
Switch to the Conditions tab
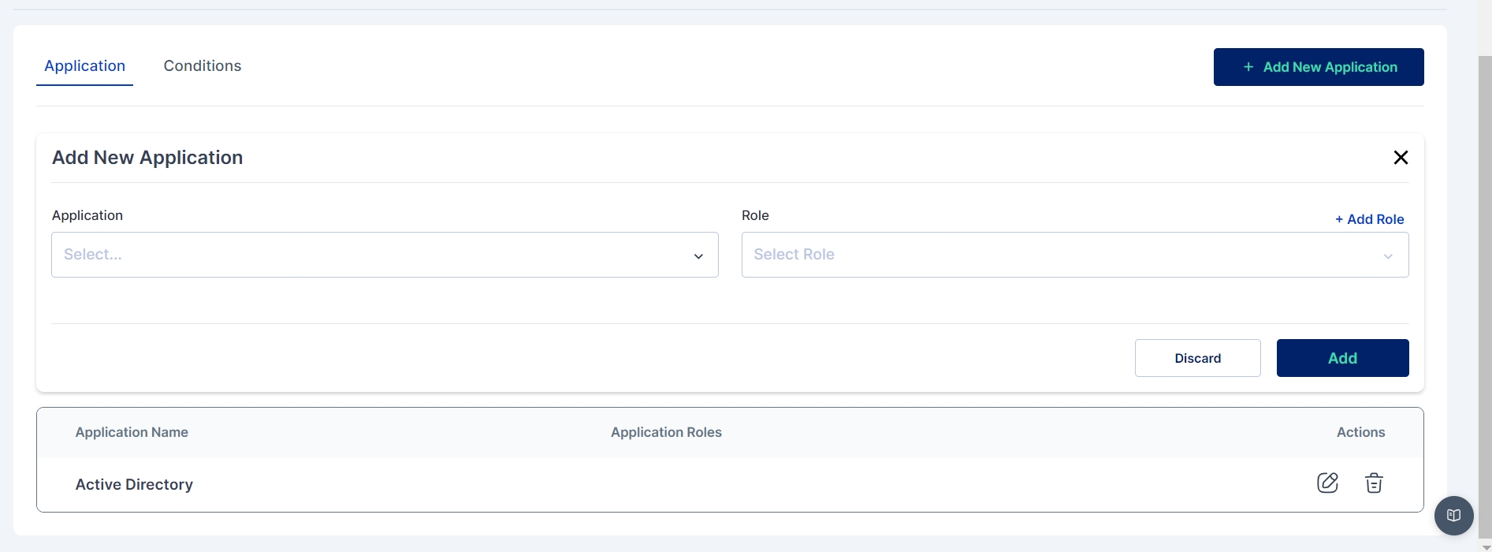[x=203, y=66]
